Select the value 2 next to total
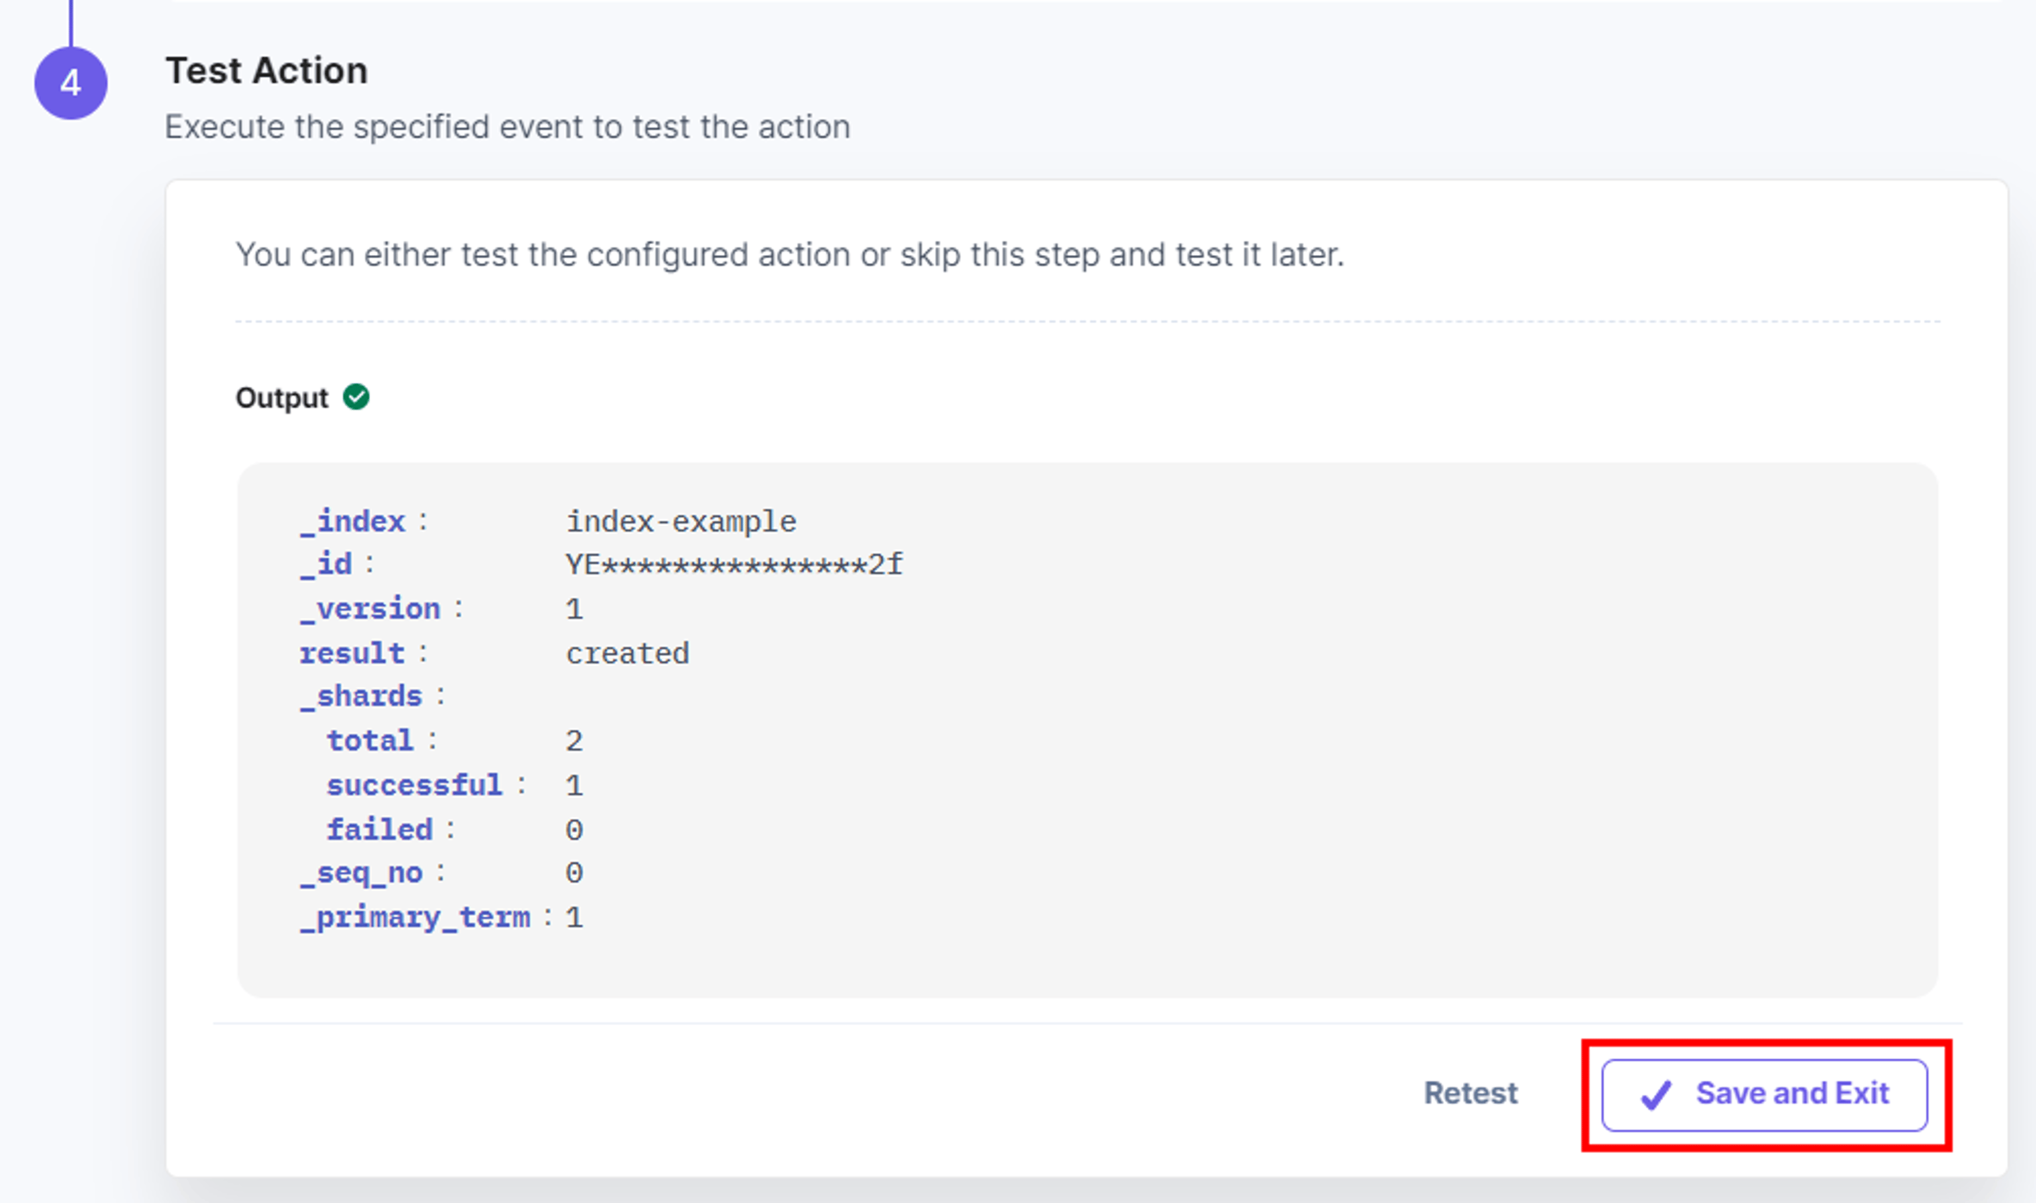Viewport: 2036px width, 1203px height. tap(574, 741)
